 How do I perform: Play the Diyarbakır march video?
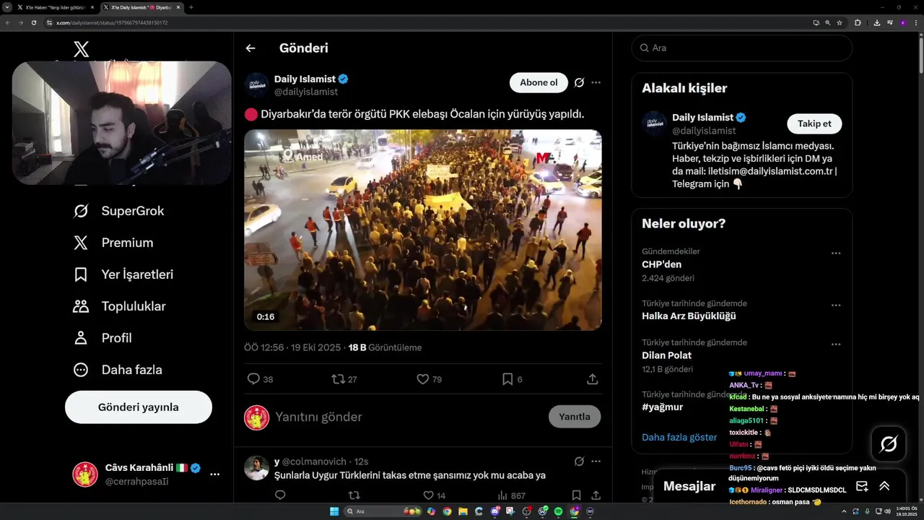tap(423, 230)
